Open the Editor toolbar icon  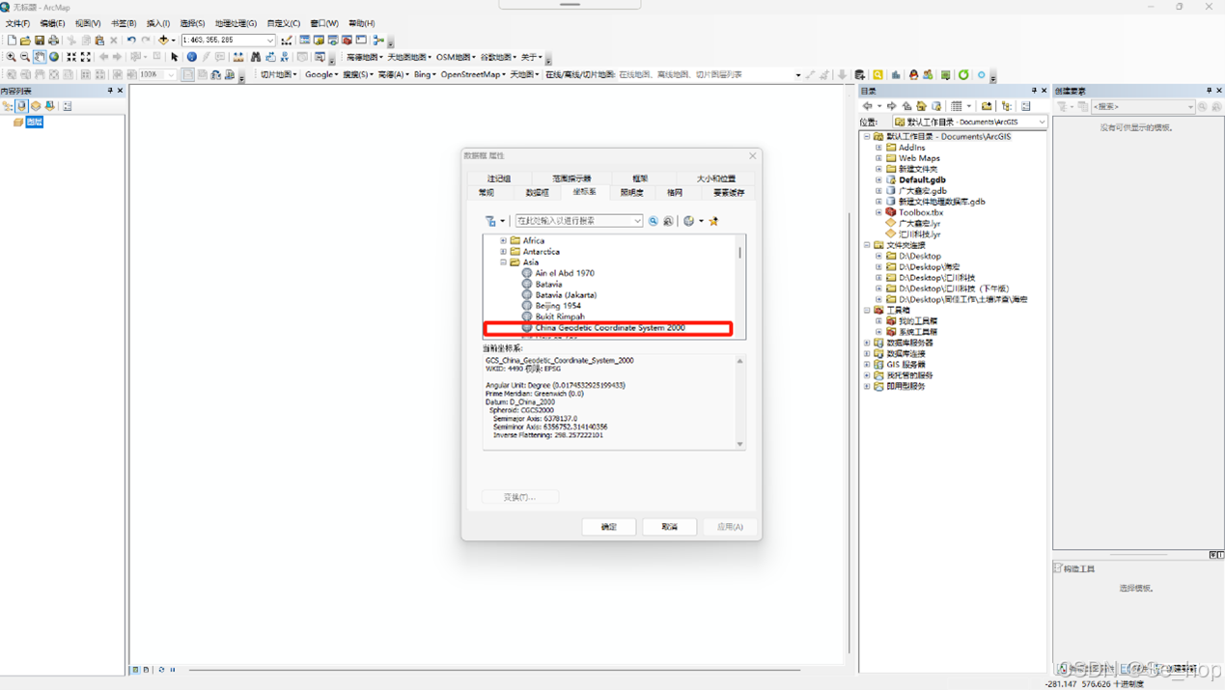point(287,41)
